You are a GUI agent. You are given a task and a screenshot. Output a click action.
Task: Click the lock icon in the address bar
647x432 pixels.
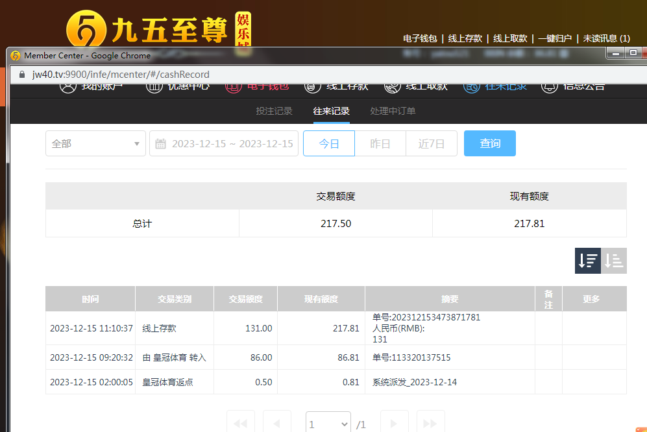(22, 74)
